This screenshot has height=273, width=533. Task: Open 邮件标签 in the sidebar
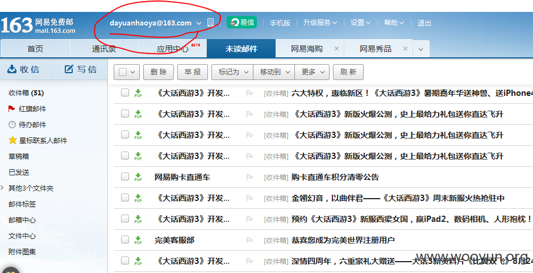22,204
